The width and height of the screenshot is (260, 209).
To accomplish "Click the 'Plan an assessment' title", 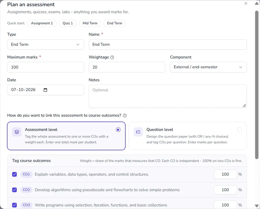I will click(x=31, y=4).
